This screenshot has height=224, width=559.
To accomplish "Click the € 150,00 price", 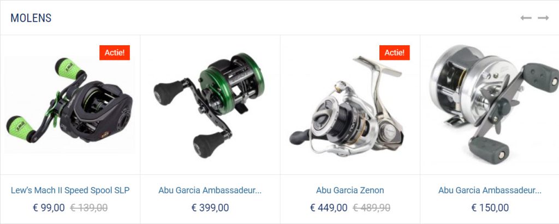I will pyautogui.click(x=490, y=208).
